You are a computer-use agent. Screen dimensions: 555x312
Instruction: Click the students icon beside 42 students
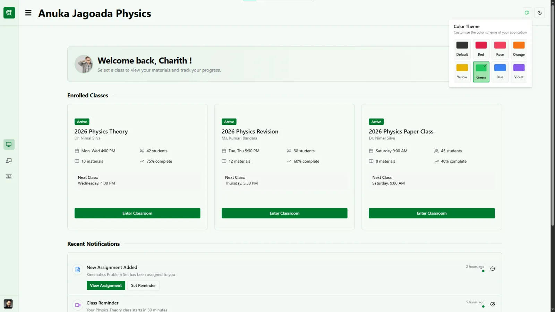[x=142, y=151]
